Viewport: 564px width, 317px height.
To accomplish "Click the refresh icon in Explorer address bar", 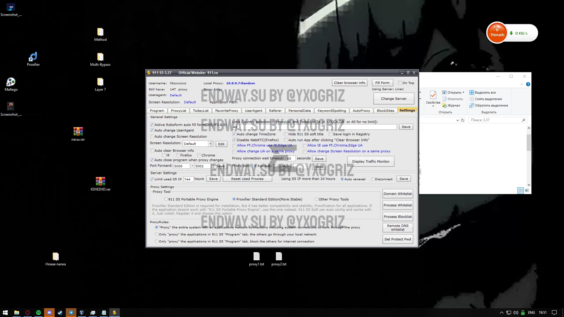I will point(463,120).
